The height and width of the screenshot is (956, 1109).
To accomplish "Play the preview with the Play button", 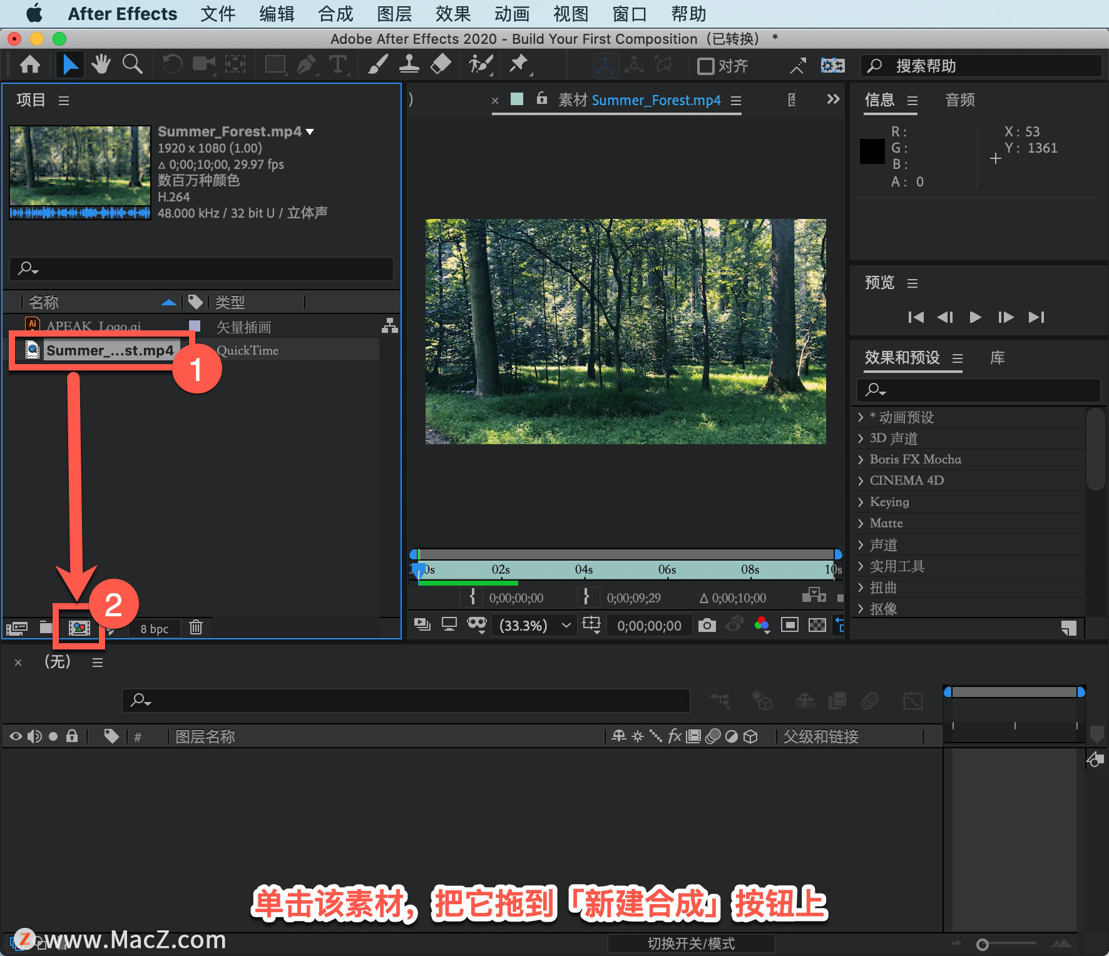I will pyautogui.click(x=975, y=317).
